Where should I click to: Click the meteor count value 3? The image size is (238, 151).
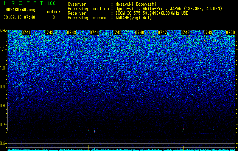[54, 17]
